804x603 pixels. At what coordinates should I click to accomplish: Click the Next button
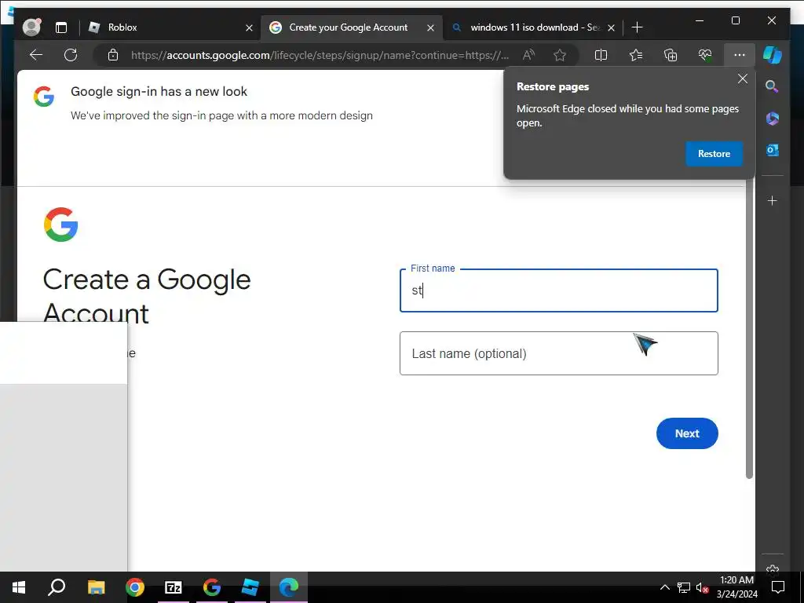[686, 433]
